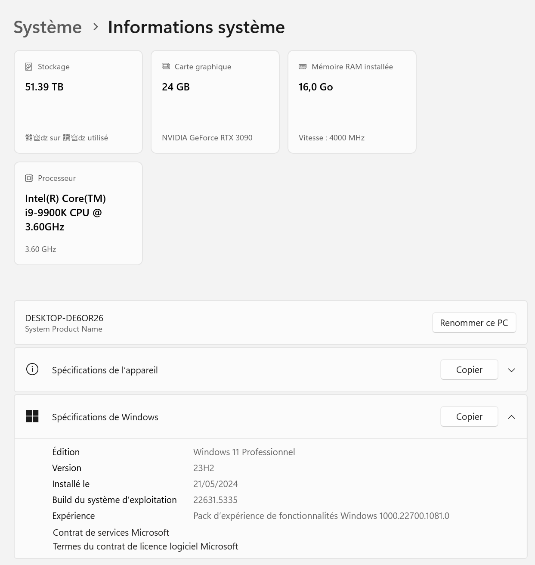Click the Processeur chip icon
Viewport: 535px width, 565px height.
tap(29, 178)
